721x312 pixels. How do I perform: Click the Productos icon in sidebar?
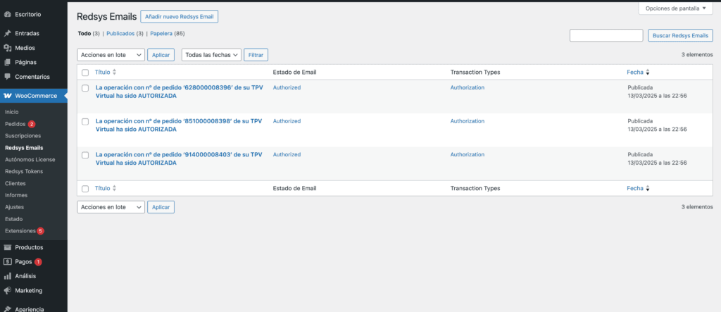click(x=7, y=247)
